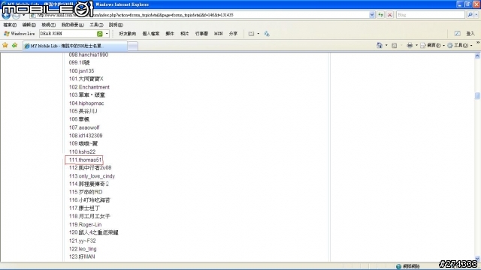Click 分享 on Windows Live toolbar
The image size is (481, 270).
(x=233, y=34)
